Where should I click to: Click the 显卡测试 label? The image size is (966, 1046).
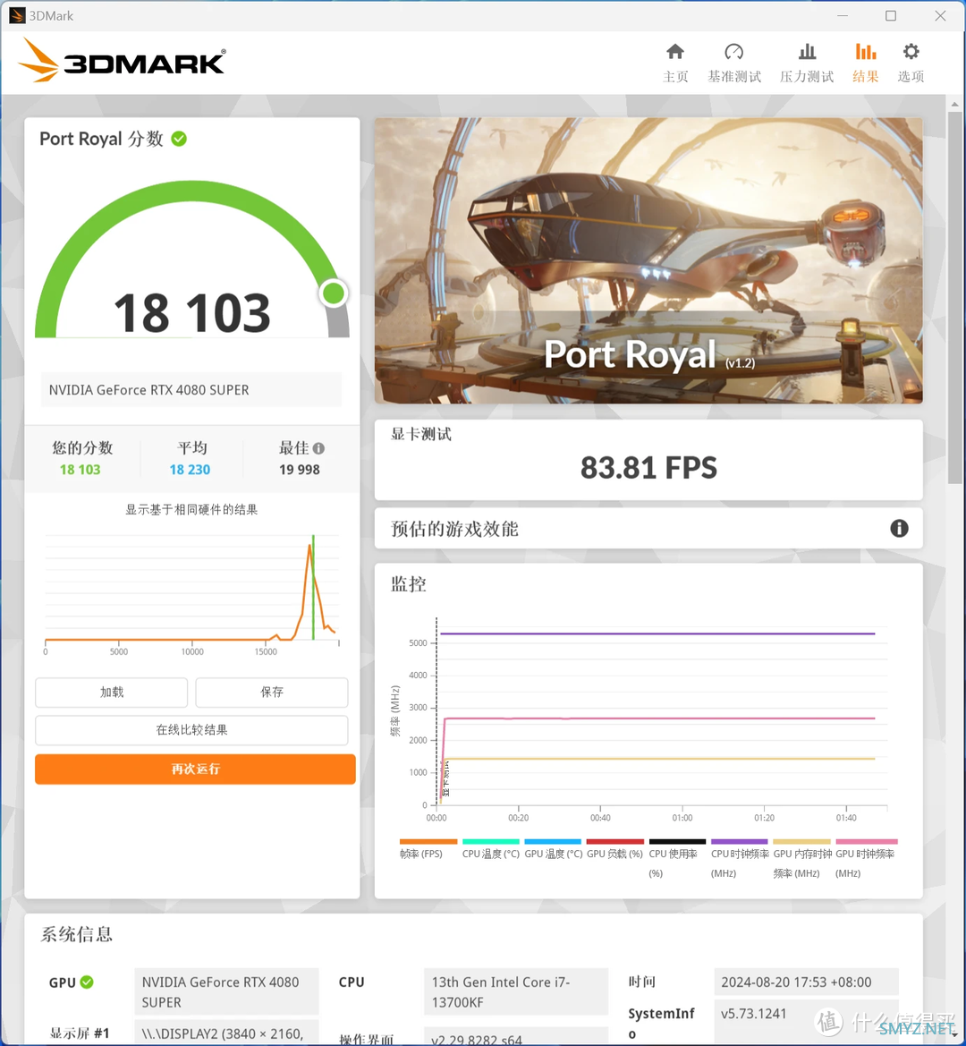420,434
